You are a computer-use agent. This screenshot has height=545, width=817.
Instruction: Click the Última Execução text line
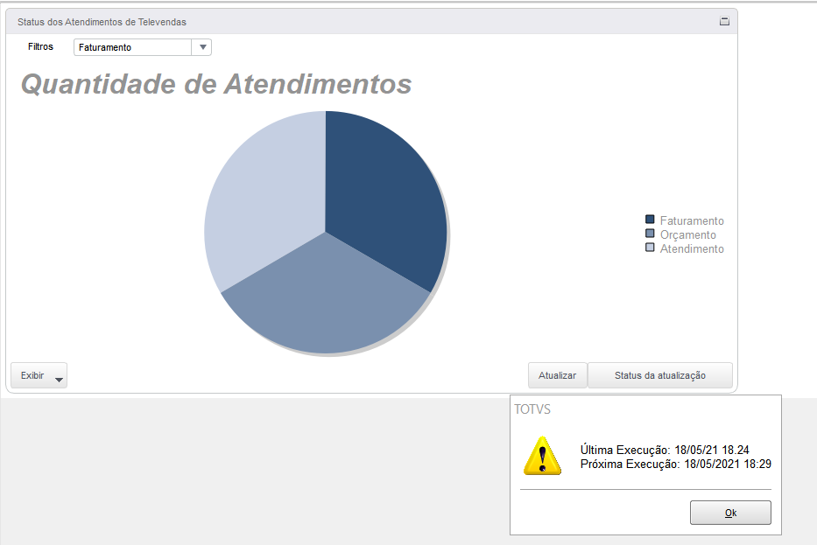coord(665,450)
